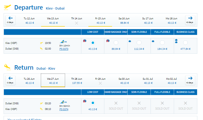The width and height of the screenshot is (203, 120).
Task: Choose departure date Su 17 Jun
Action: [148, 21]
